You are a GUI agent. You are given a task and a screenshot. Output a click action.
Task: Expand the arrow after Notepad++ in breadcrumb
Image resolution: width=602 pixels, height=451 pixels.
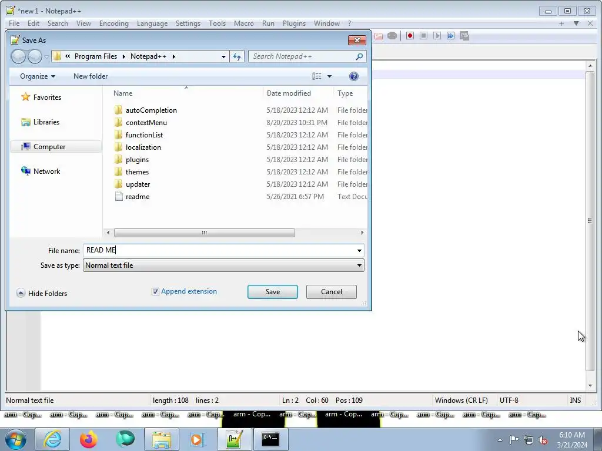pyautogui.click(x=173, y=57)
